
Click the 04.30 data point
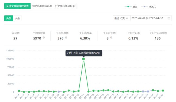(163, 91)
